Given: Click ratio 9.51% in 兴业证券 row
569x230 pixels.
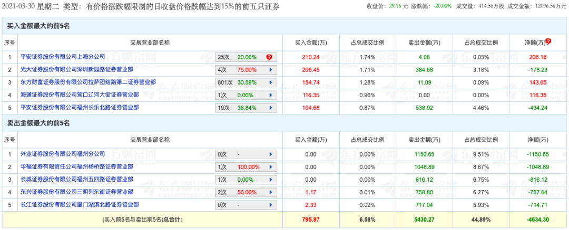Looking at the screenshot, I should coord(481,154).
